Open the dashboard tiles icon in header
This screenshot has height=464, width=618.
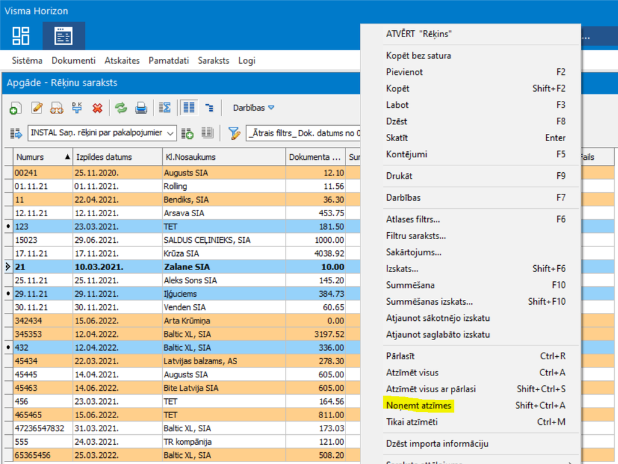coord(21,36)
